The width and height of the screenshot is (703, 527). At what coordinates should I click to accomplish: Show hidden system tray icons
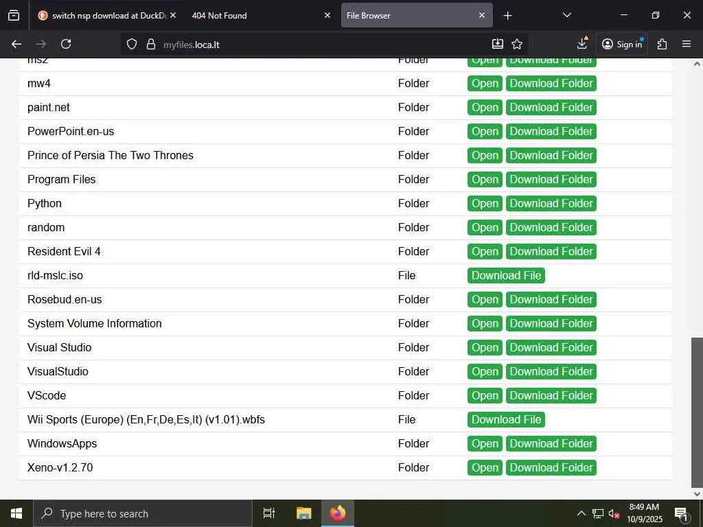(x=581, y=513)
